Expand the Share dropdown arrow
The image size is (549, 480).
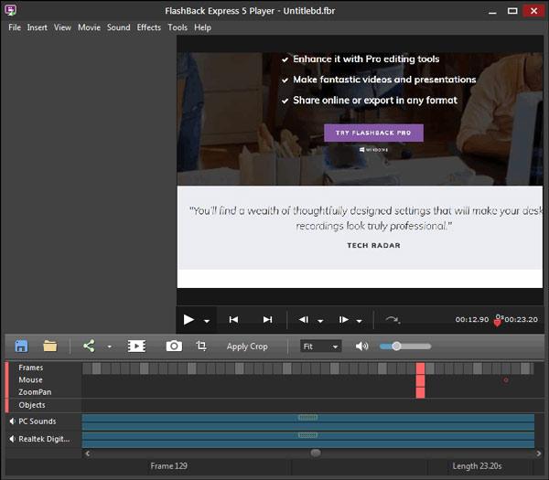(x=109, y=347)
